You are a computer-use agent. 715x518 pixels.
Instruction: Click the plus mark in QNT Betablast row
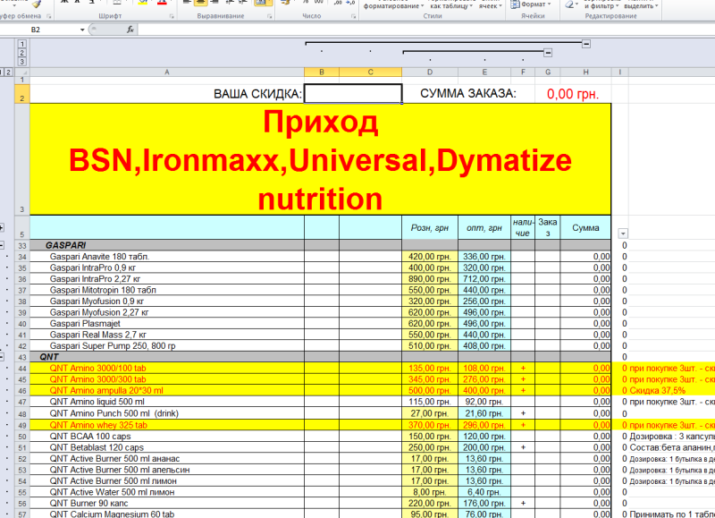[523, 447]
